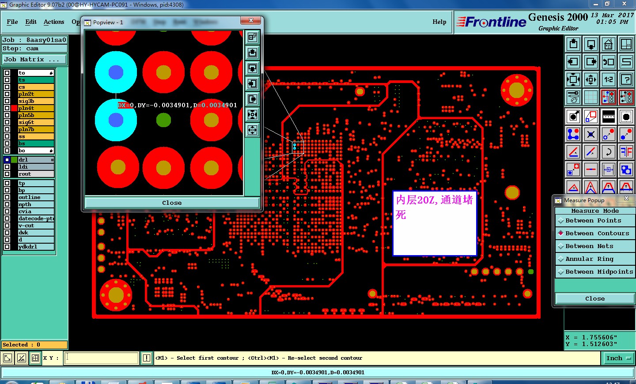Click the mirror F icon
The height and width of the screenshot is (384, 636).
[626, 152]
